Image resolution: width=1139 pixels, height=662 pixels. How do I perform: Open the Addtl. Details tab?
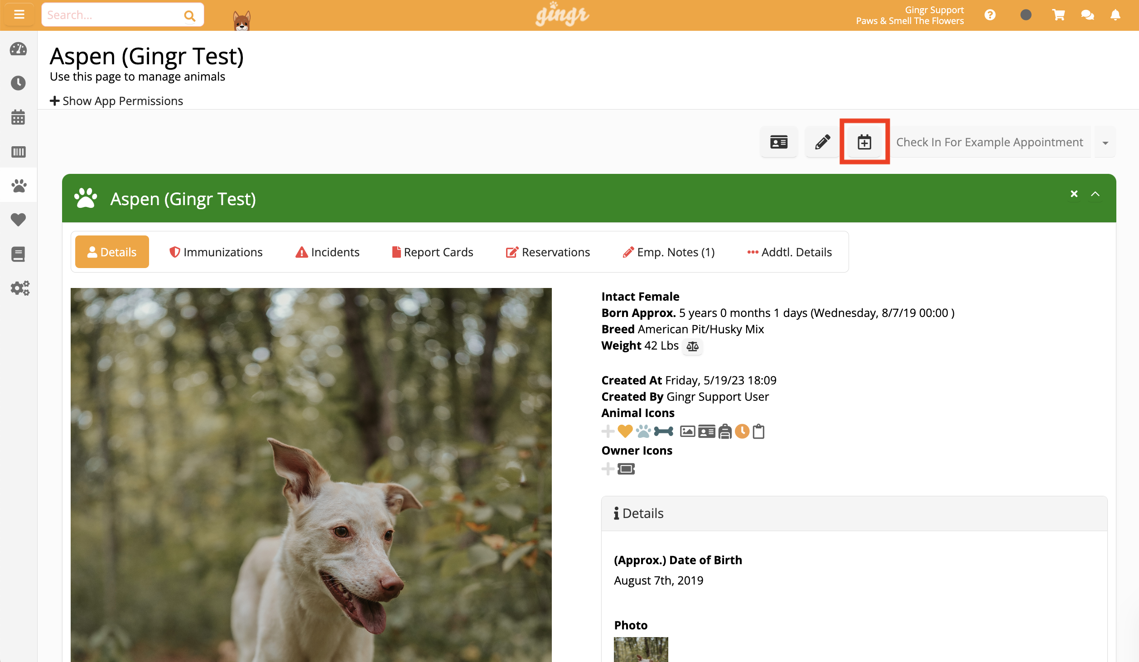[789, 252]
